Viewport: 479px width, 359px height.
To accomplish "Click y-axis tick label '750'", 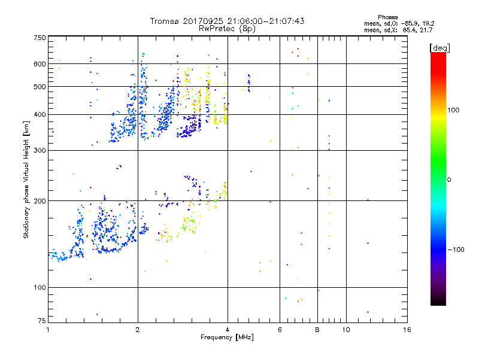I will [40, 38].
